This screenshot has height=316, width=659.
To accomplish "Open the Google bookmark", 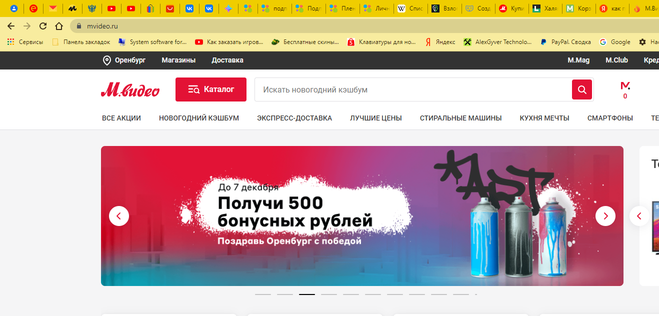I will tap(615, 42).
